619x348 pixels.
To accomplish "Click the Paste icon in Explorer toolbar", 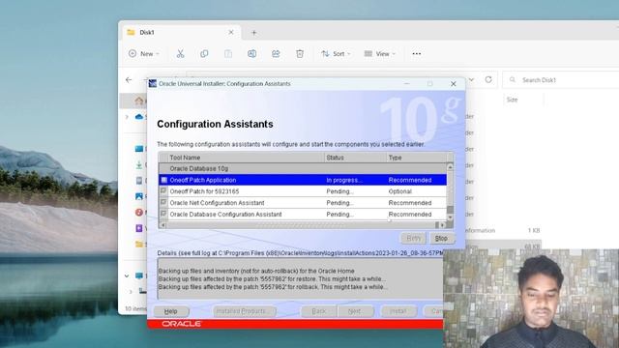I will pos(228,54).
